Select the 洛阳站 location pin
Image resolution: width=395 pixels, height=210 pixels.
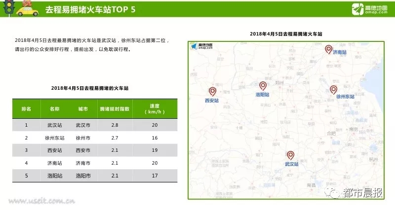(263, 86)
